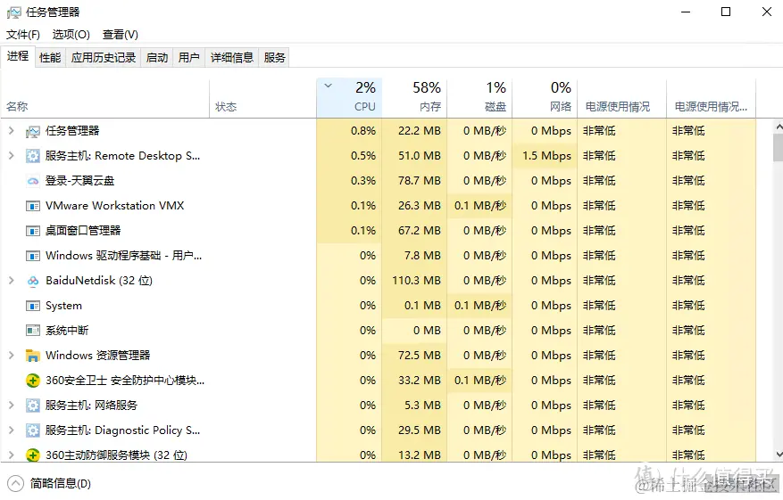Sort by the first 电源使用情况 column header

point(621,98)
